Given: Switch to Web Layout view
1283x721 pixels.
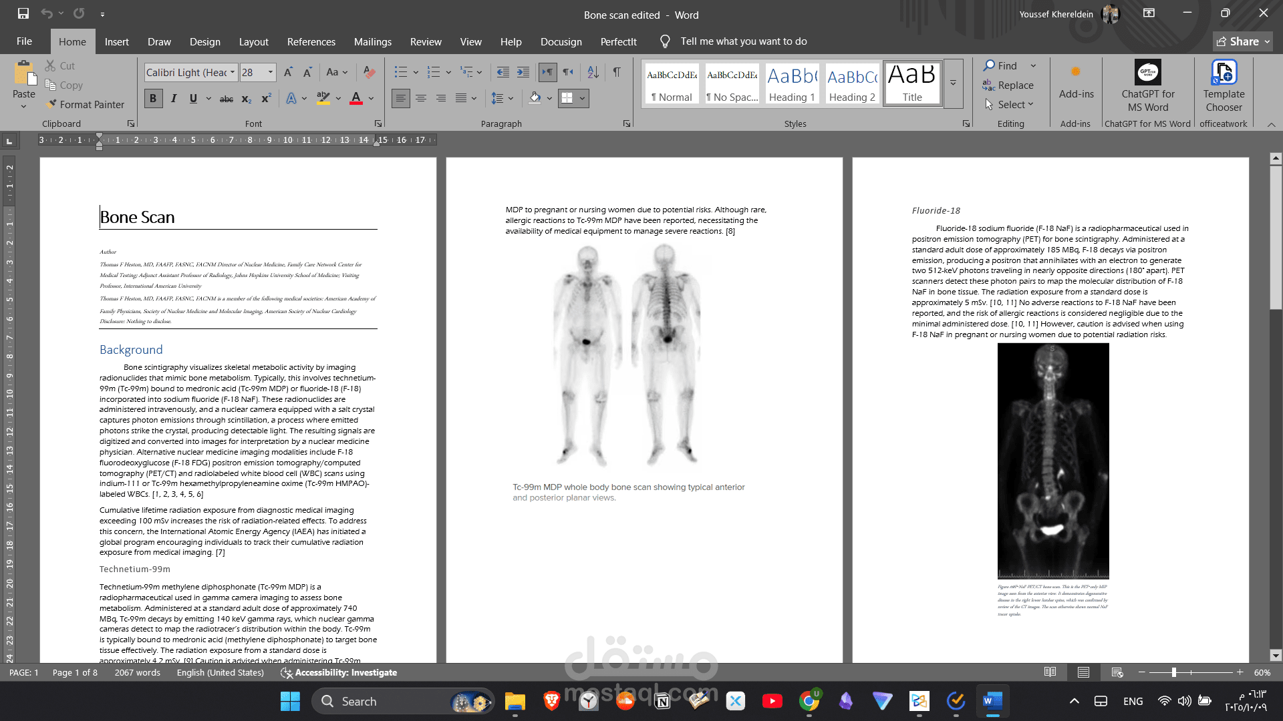Looking at the screenshot, I should pos(1117,672).
